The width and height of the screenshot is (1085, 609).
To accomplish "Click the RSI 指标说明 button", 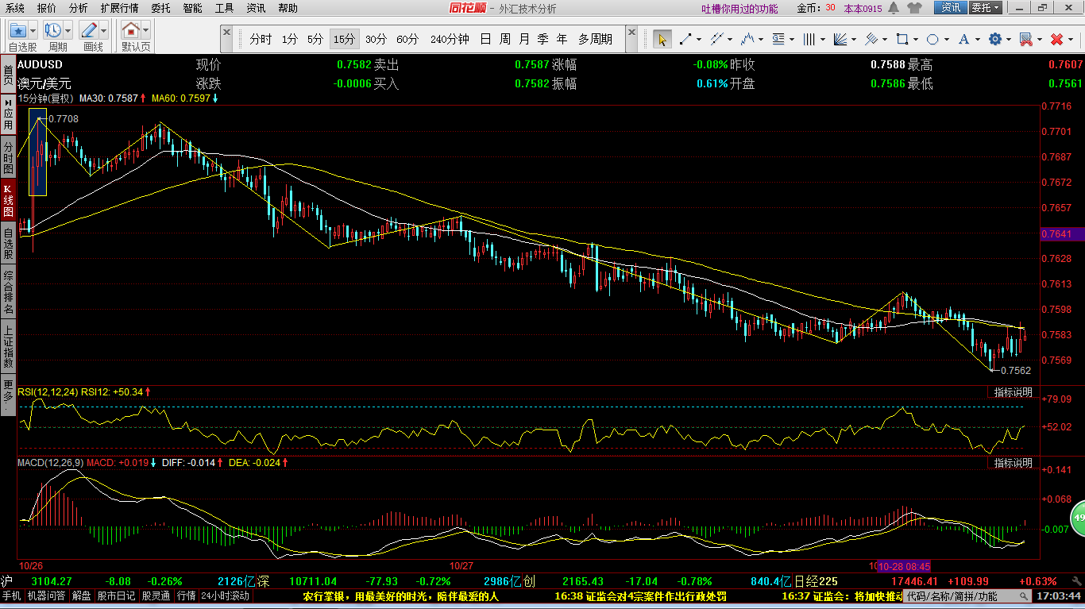I will coord(1013,392).
